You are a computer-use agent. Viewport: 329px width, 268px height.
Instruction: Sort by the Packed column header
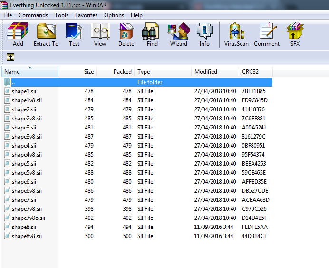[x=115, y=71]
